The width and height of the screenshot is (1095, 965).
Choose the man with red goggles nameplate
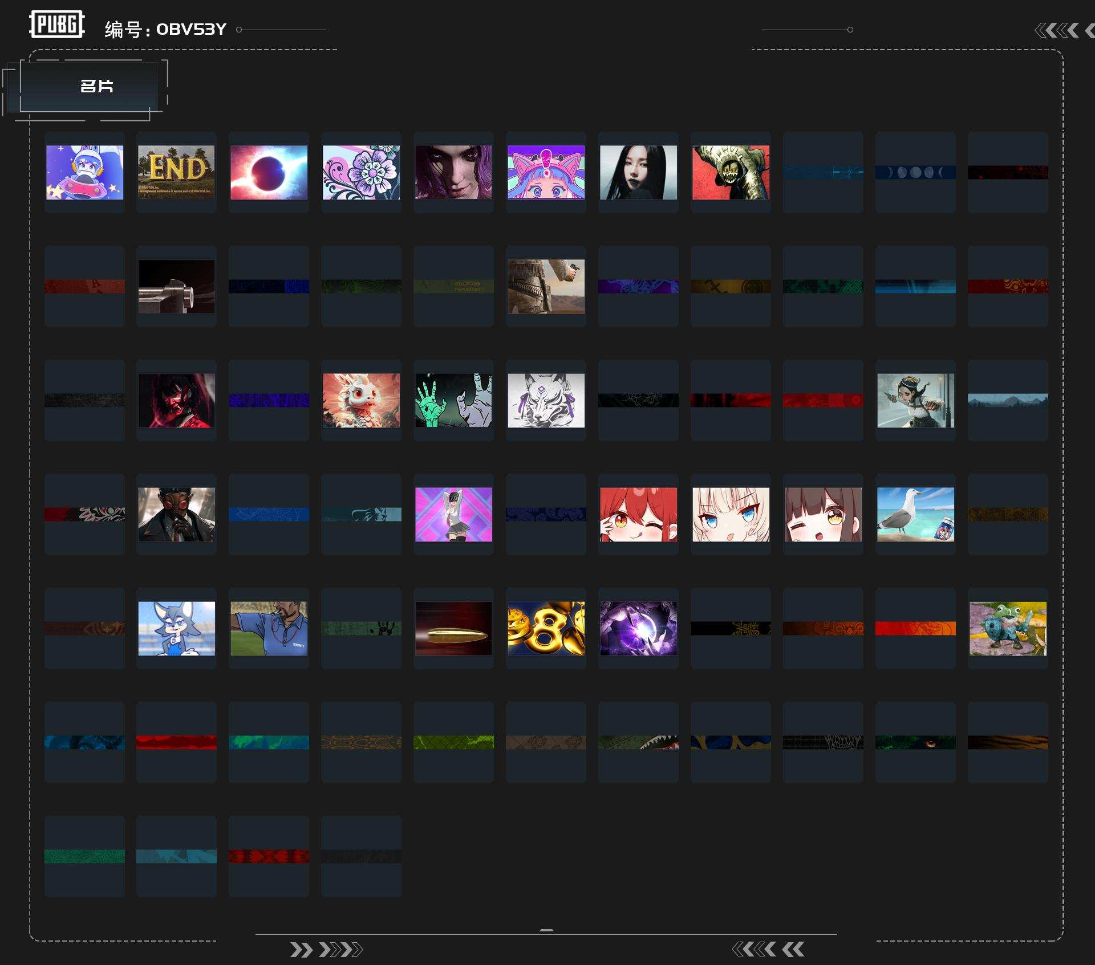(177, 514)
